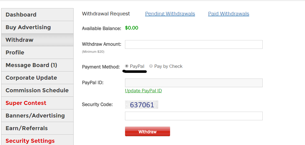Open the Dashboard menu item
The width and height of the screenshot is (305, 145).
click(21, 15)
